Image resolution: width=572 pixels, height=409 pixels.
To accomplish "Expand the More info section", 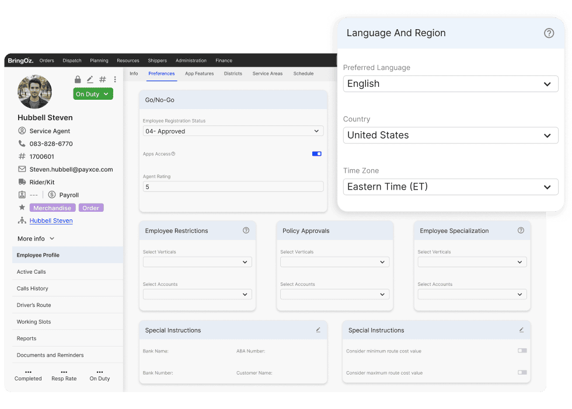I will 36,239.
